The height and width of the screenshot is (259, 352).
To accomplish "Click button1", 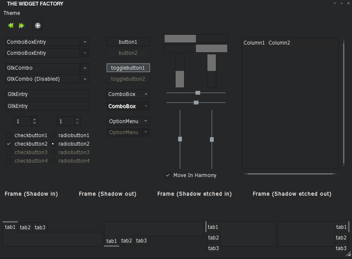I will [128, 42].
